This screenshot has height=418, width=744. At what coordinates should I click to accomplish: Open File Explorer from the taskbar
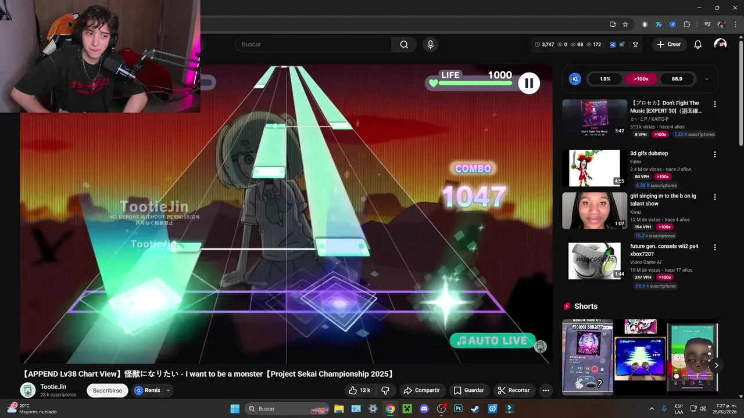click(339, 409)
